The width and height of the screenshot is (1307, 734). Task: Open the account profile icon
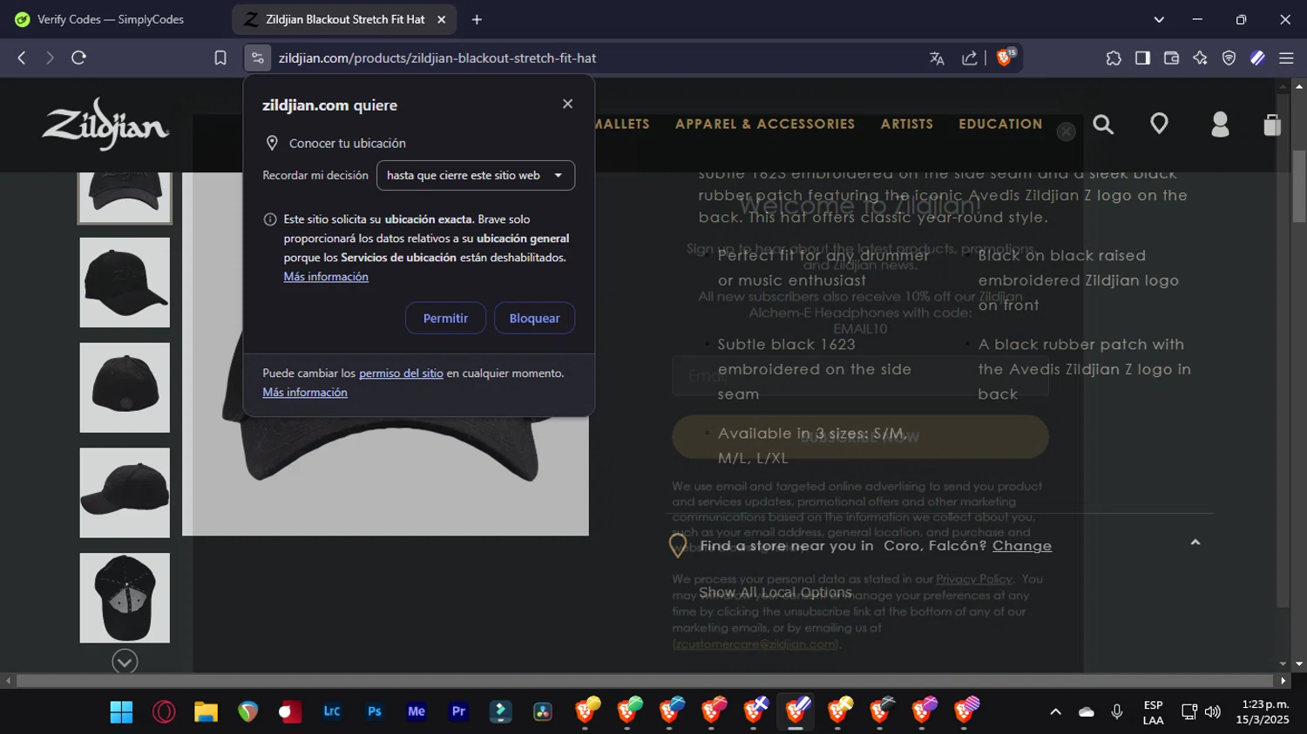coord(1220,125)
